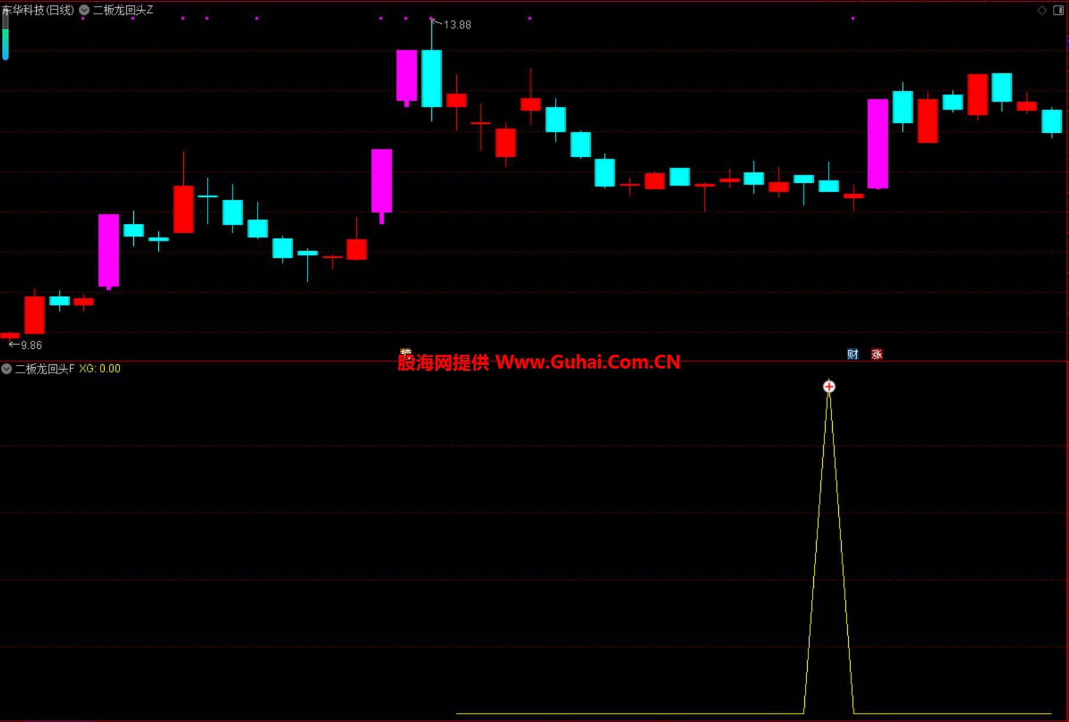The height and width of the screenshot is (722, 1069).
Task: Click the red plus signal marker
Action: coord(829,387)
